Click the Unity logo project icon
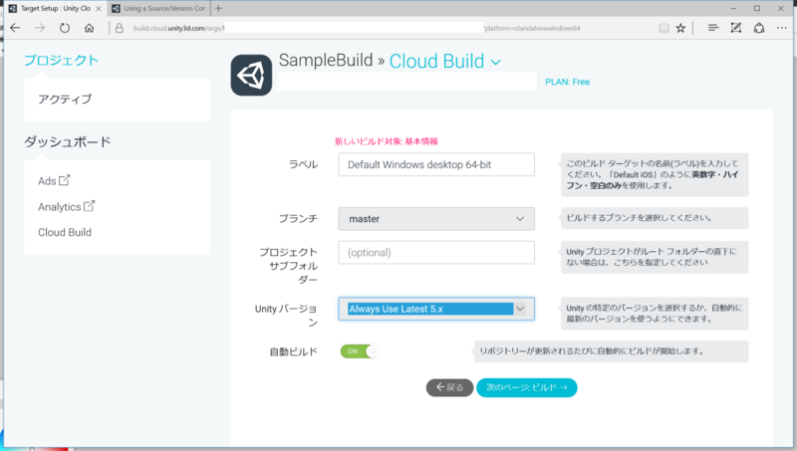The image size is (797, 451). click(251, 76)
